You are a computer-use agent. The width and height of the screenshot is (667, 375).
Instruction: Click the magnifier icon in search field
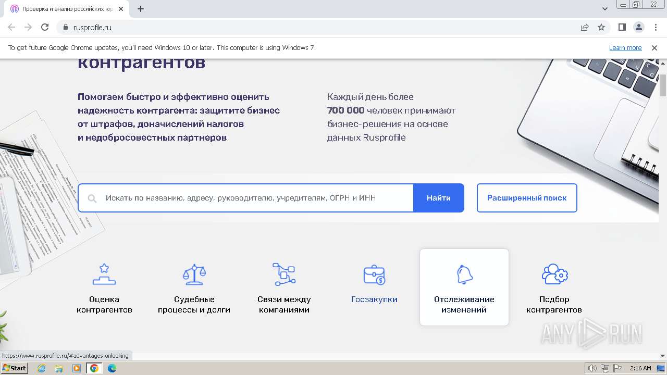coord(92,198)
